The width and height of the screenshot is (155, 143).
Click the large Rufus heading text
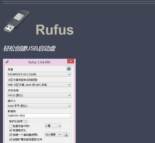55,30
